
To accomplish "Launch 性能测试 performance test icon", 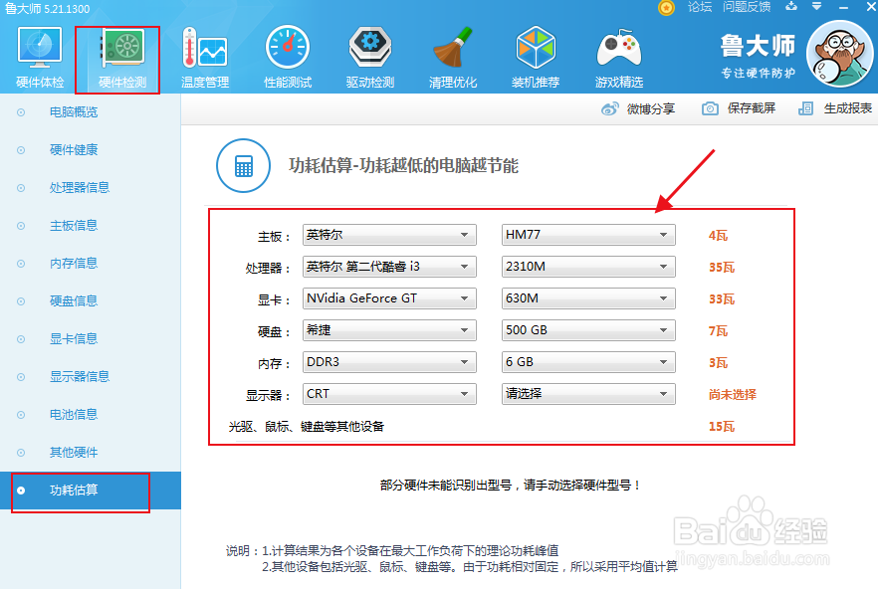I will pyautogui.click(x=288, y=58).
